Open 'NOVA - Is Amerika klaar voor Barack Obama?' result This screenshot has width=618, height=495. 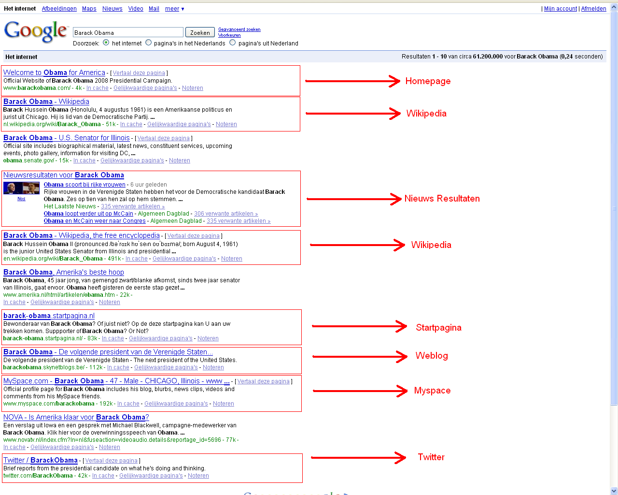[76, 417]
